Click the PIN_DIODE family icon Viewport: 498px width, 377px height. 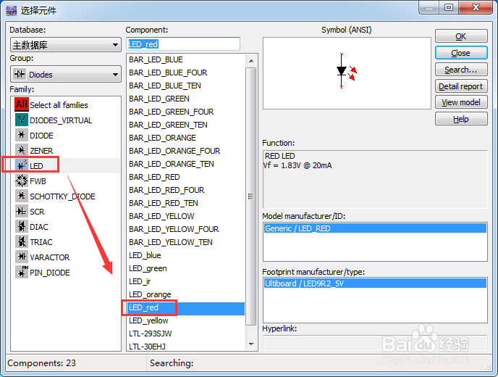pyautogui.click(x=22, y=272)
